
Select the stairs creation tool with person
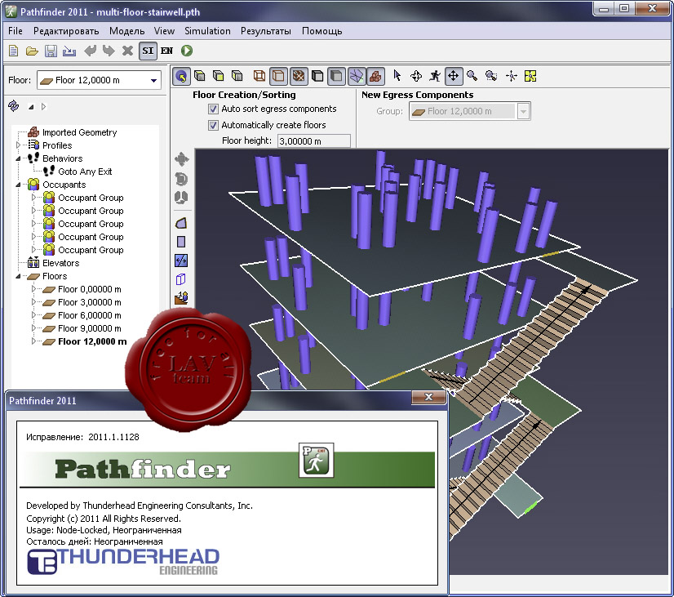[181, 297]
